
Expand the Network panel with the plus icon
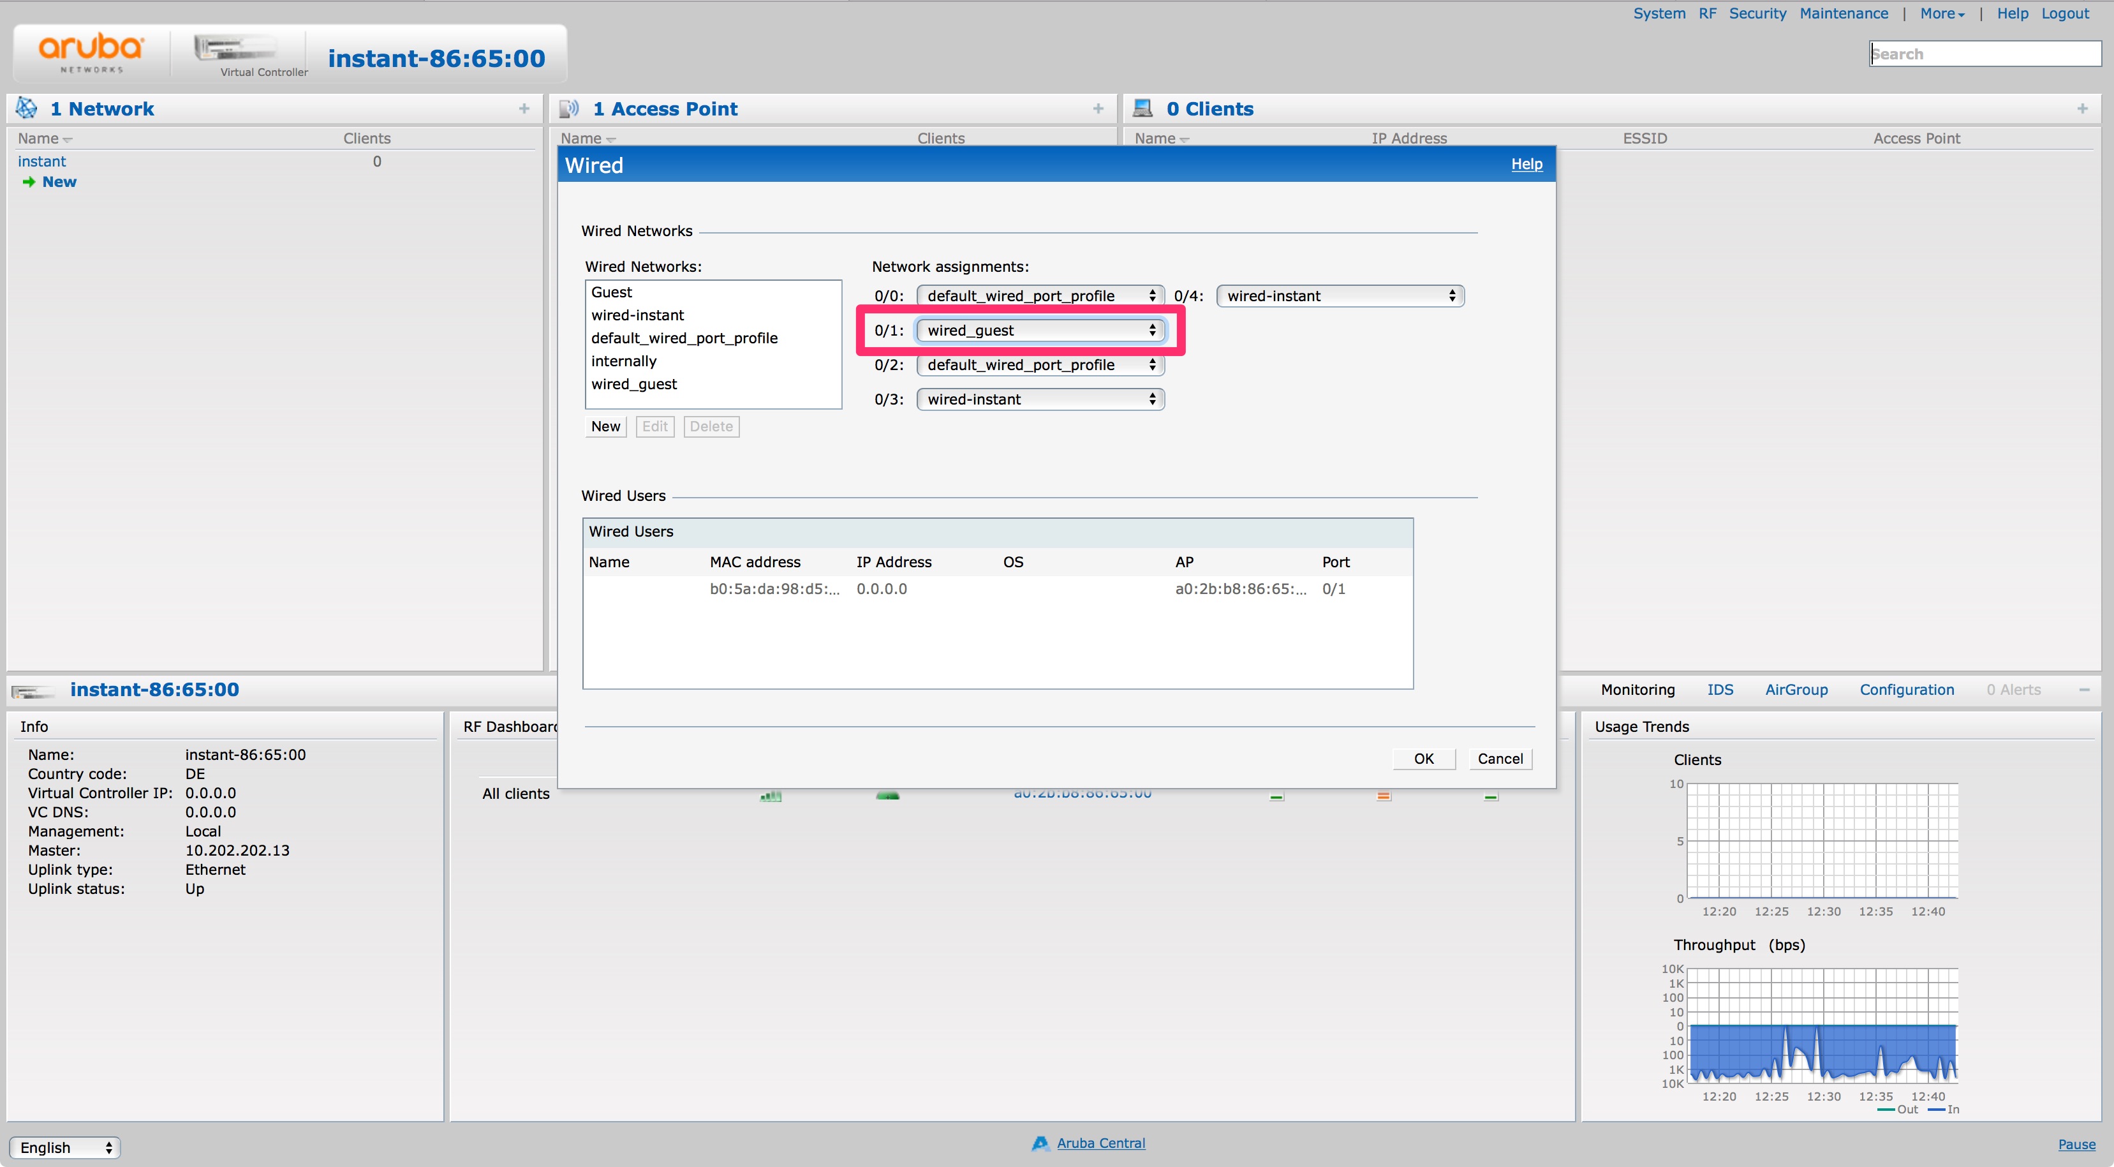point(524,108)
